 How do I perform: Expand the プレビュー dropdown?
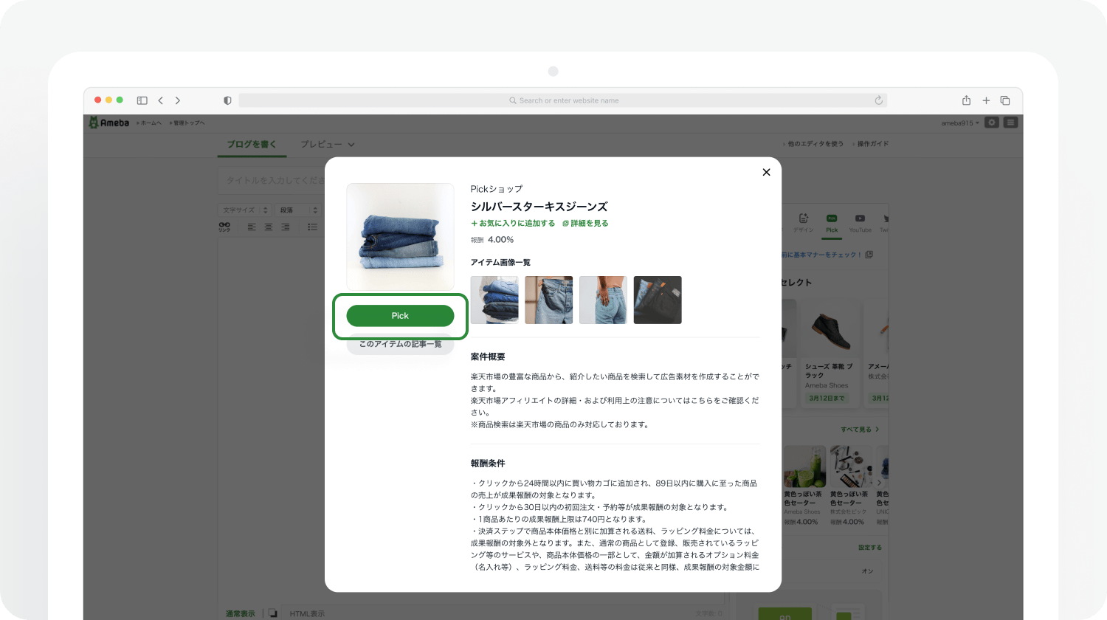[328, 145]
